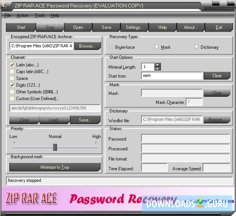The width and height of the screenshot is (236, 216).
Task: Click Load button under charset
Action: 55,120
